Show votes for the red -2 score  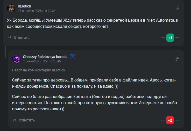(x=170, y=120)
